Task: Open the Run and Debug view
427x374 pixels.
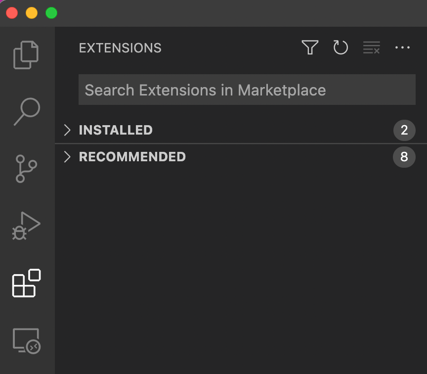Action: (x=26, y=226)
